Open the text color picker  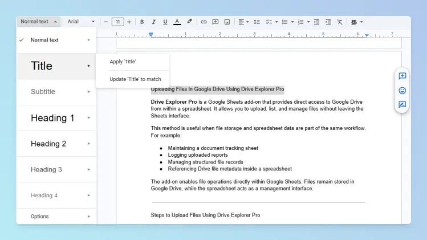coord(177,22)
